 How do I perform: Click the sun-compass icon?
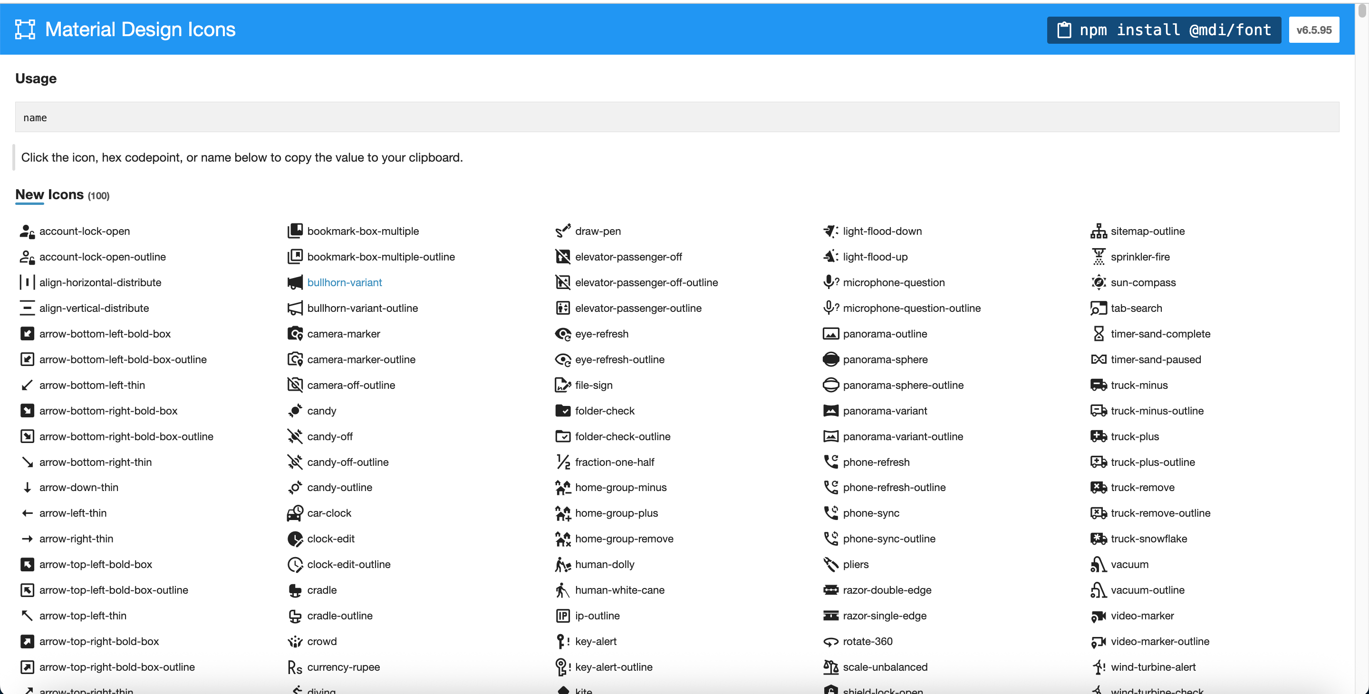(1098, 283)
